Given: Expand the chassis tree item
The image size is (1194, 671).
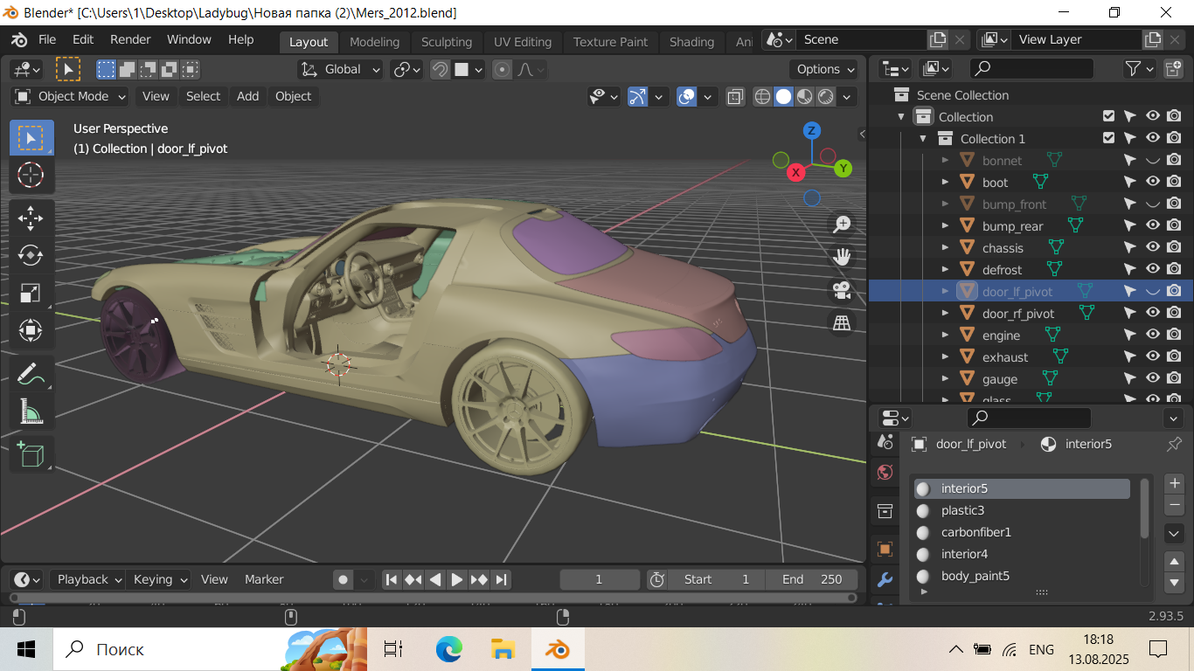Looking at the screenshot, I should coord(945,248).
